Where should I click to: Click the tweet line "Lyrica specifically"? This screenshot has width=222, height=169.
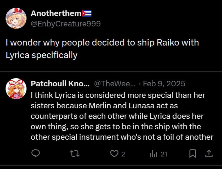[42, 55]
